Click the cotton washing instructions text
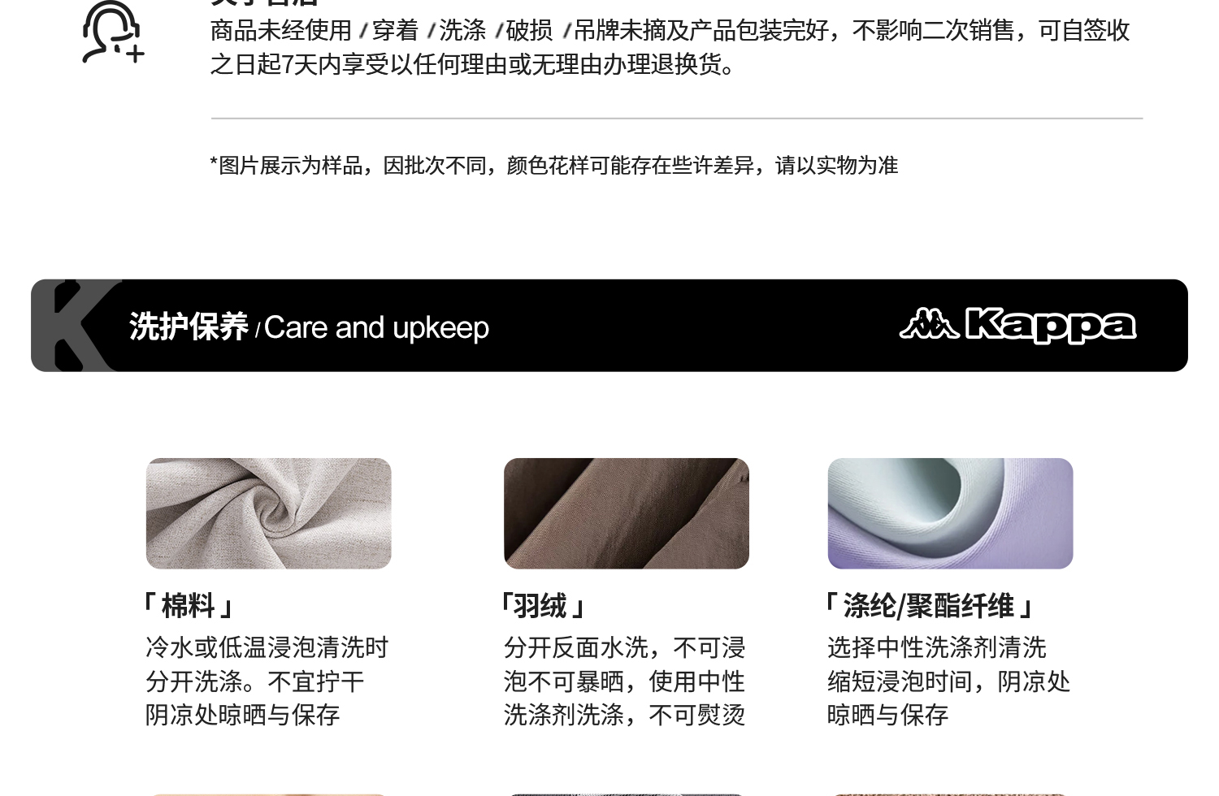This screenshot has width=1219, height=796. (x=267, y=681)
